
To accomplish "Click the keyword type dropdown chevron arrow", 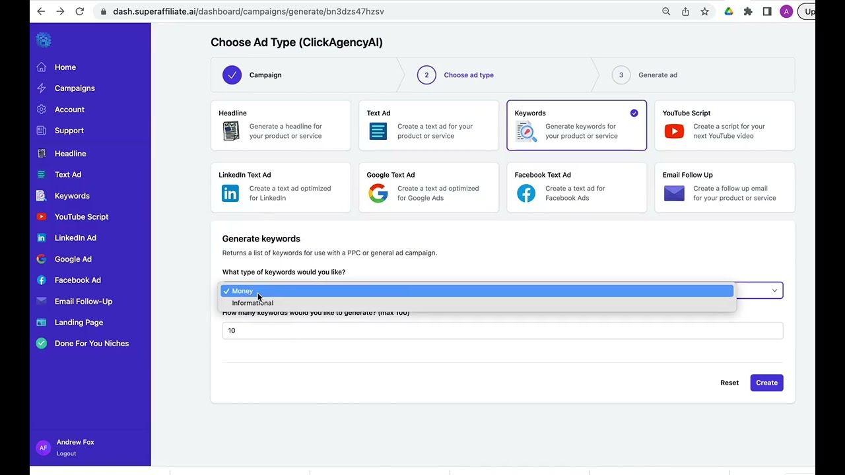I will pos(774,291).
